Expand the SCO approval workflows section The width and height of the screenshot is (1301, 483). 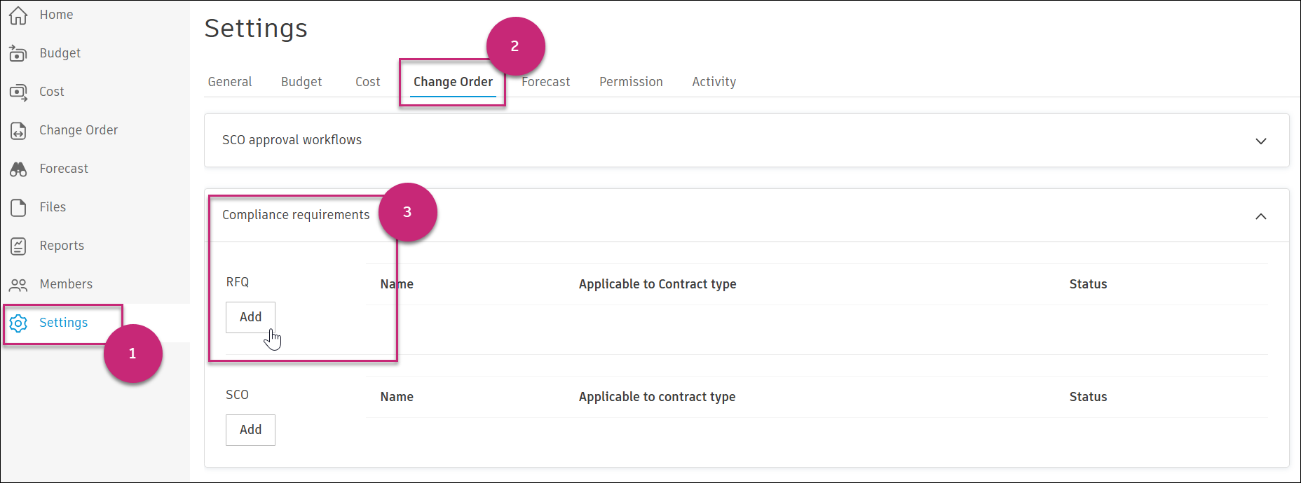1260,141
